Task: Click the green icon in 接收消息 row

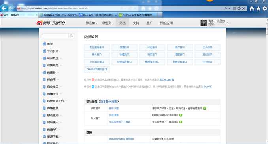Action: 204,108
